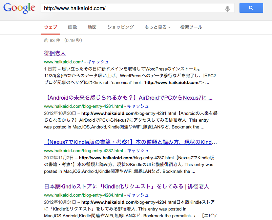Viewport: 272px width, 220px height.
Task: Switch to the 画像 tab
Action: pos(72,27)
